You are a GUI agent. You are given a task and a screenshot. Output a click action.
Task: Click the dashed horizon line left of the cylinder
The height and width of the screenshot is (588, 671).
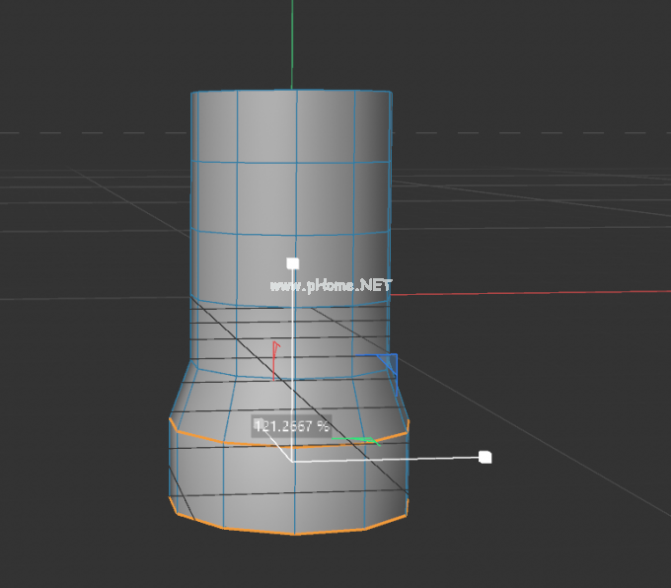(x=89, y=132)
